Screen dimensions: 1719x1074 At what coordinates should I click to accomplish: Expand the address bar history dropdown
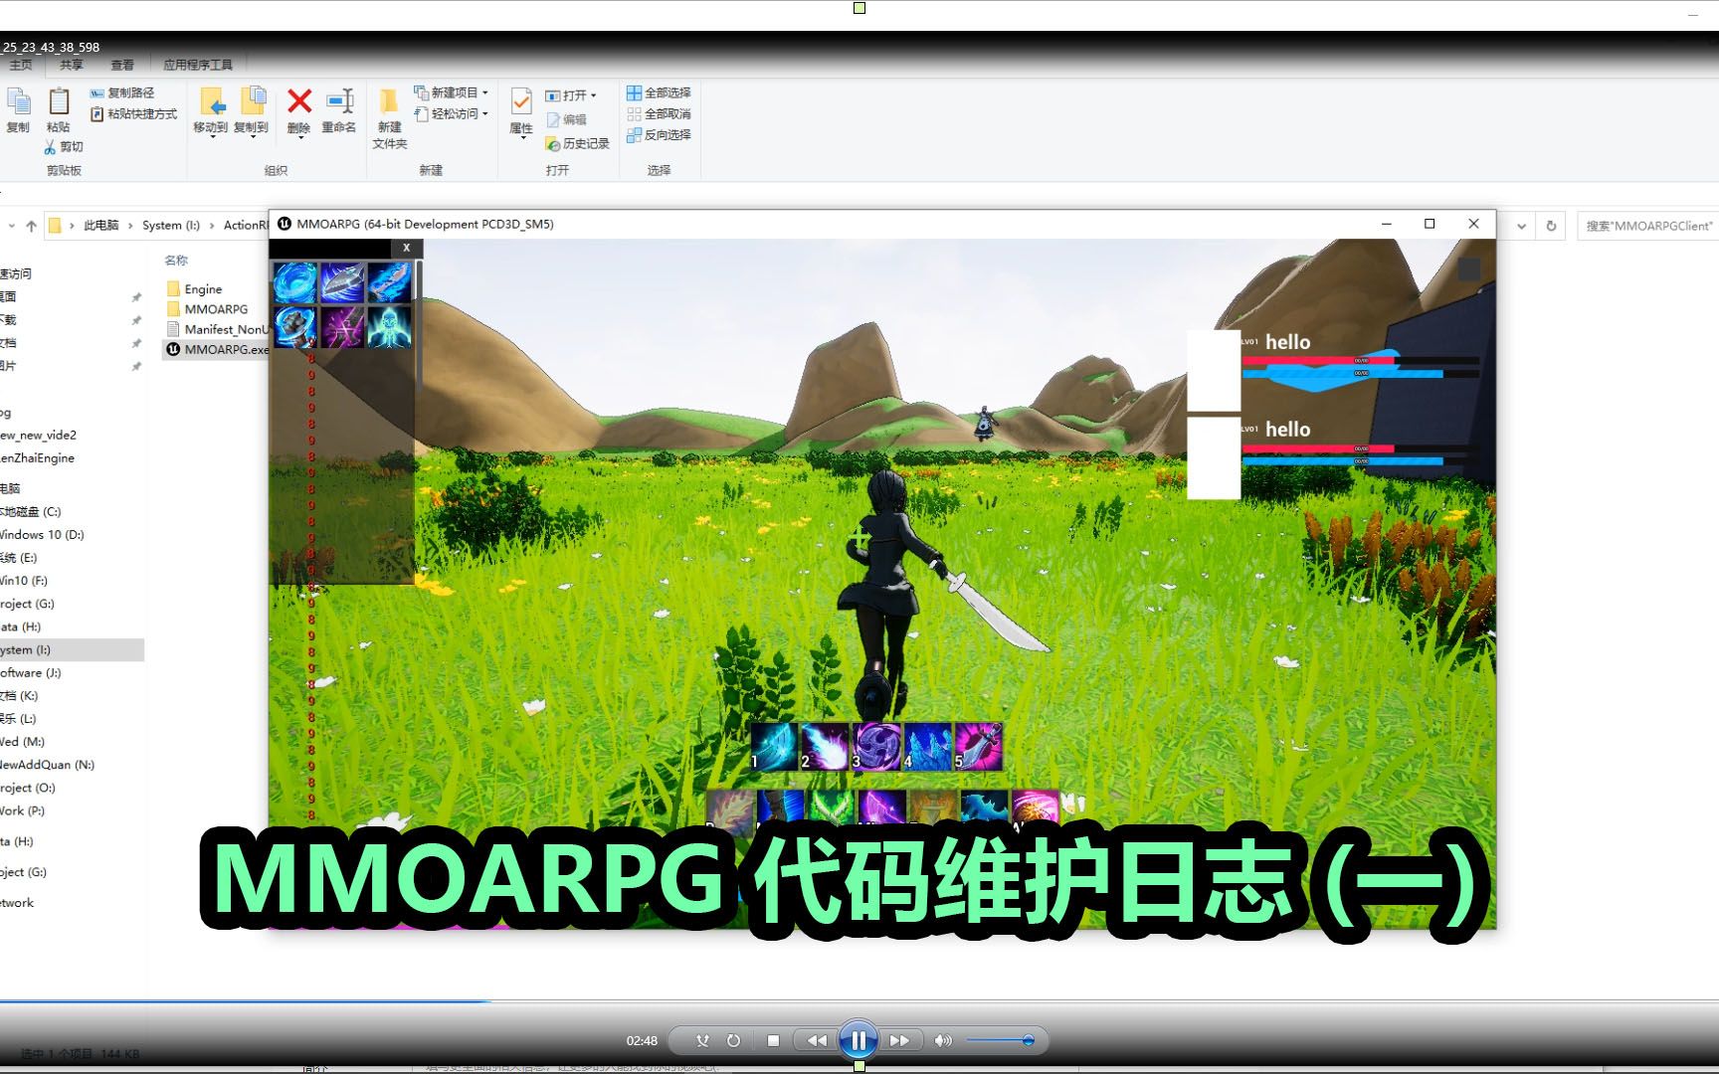[1521, 226]
